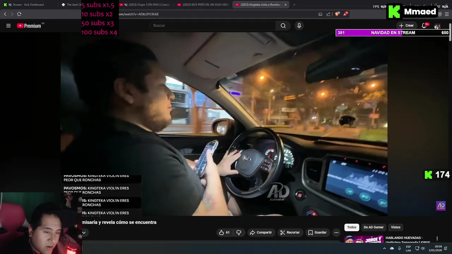The height and width of the screenshot is (254, 452).
Task: Click the Buscar search field
Action: point(213,25)
